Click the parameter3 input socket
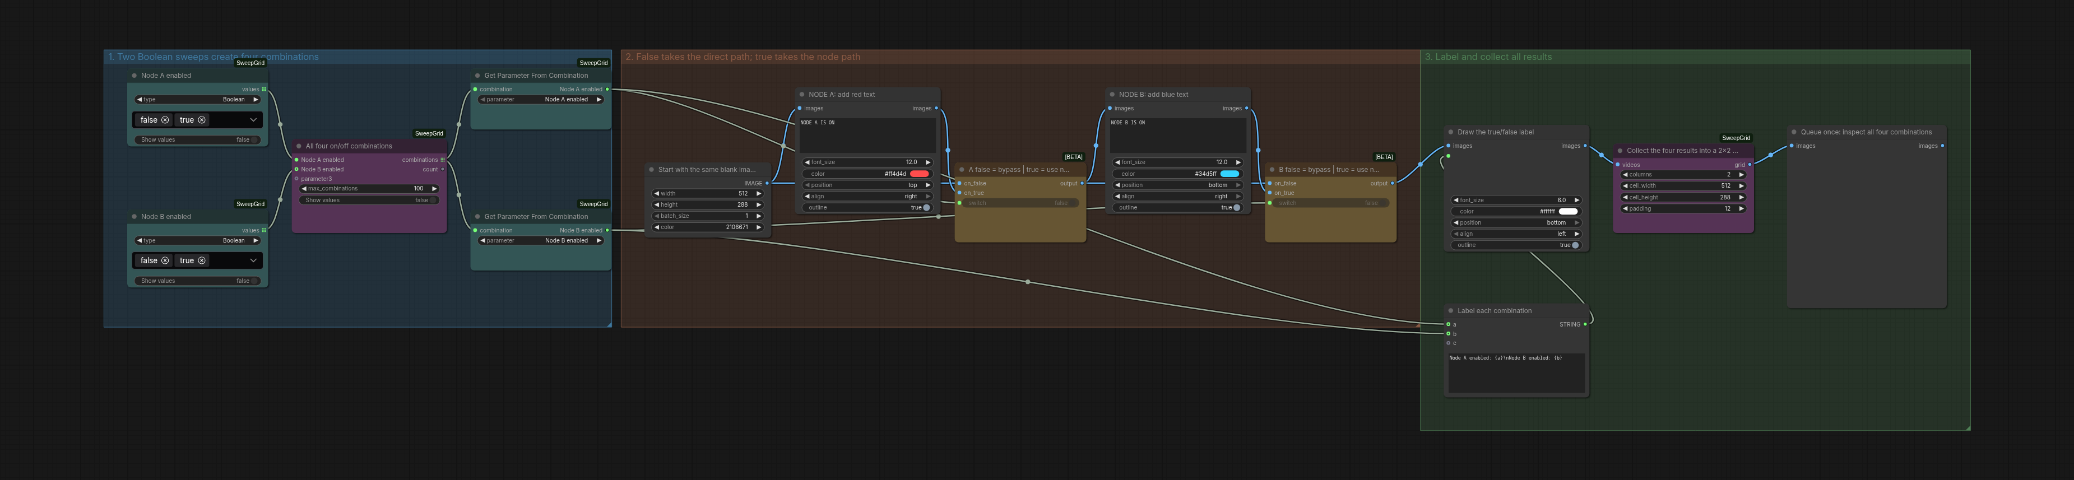Image resolution: width=2074 pixels, height=480 pixels. 296,179
